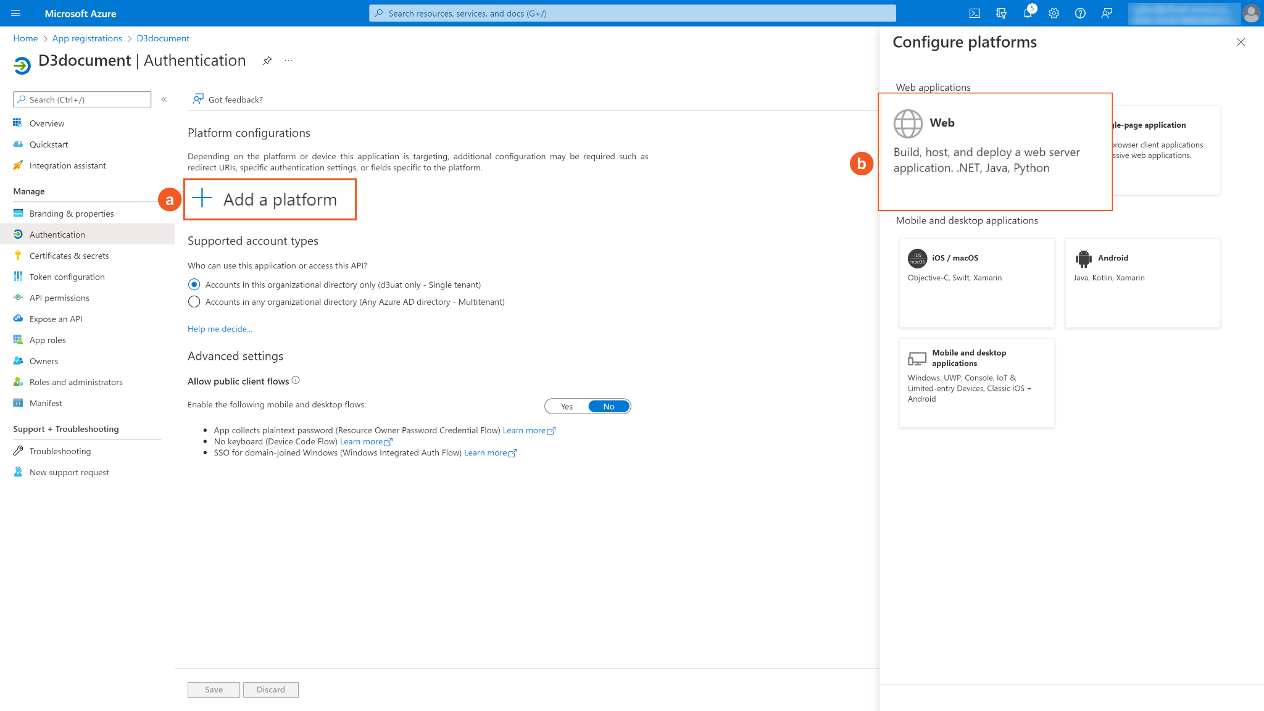Open the more options ellipsis
The height and width of the screenshot is (711, 1264).
[x=288, y=60]
